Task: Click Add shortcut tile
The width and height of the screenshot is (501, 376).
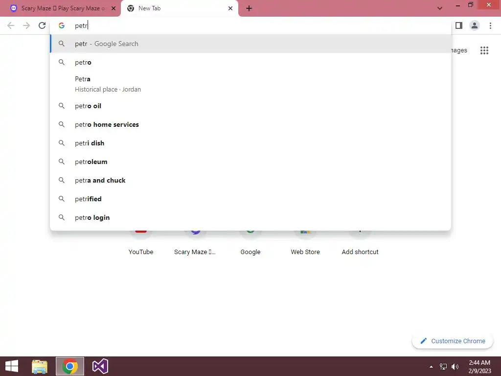Action: point(360,242)
